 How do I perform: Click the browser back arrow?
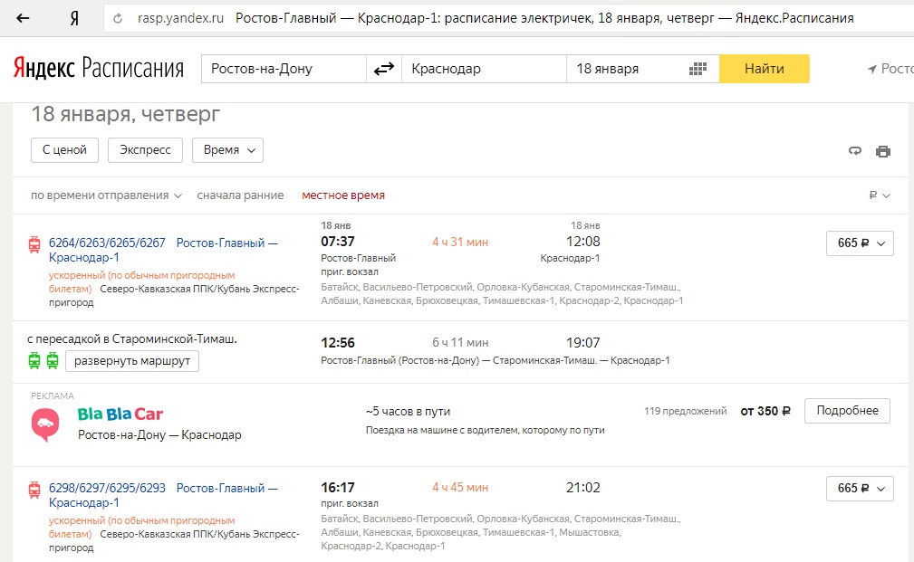tap(23, 18)
